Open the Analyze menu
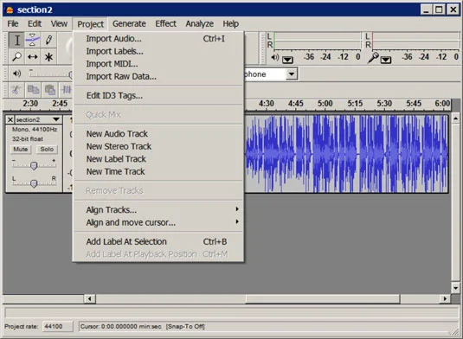This screenshot has width=463, height=339. [199, 23]
